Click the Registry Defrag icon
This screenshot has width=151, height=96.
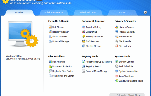84,27
